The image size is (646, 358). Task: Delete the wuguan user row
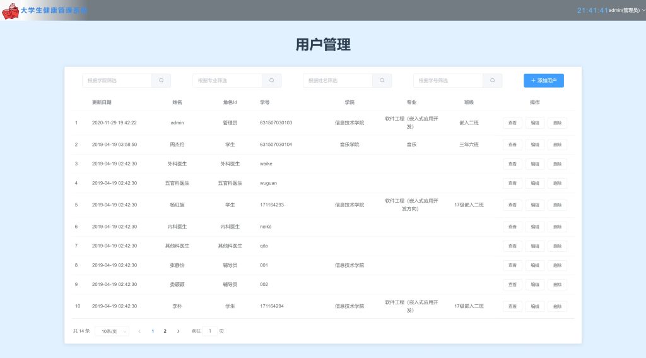(x=558, y=183)
